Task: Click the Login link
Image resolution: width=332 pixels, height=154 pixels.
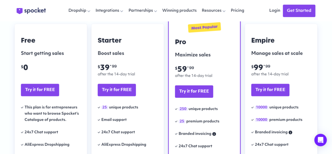Action: click(275, 10)
